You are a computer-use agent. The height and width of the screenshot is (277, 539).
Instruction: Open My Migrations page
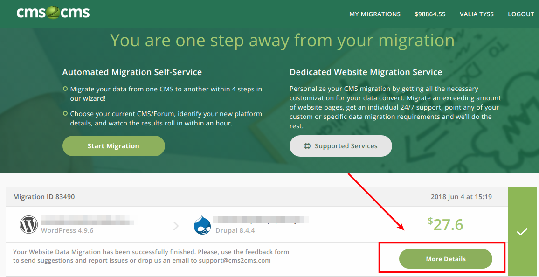click(375, 14)
